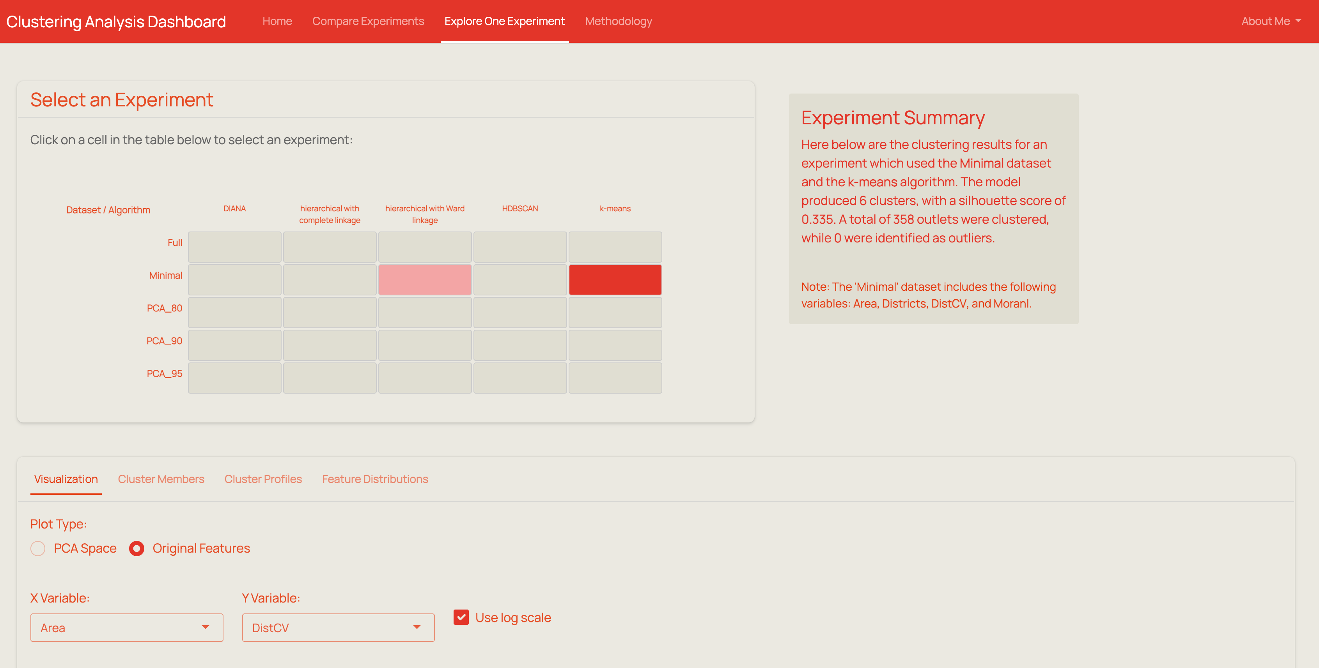The image size is (1319, 668).
Task: Select the PCA Space radio button
Action: [x=38, y=548]
